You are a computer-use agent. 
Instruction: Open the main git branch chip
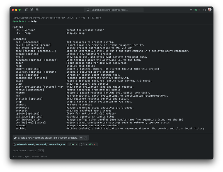(x=73, y=144)
